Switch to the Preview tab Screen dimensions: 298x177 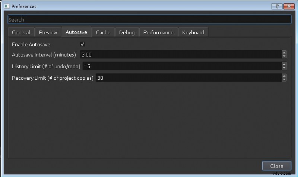tap(48, 32)
